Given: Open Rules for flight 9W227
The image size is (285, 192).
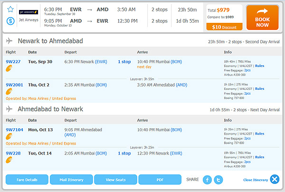Looking at the screenshot, I should point(260,66).
